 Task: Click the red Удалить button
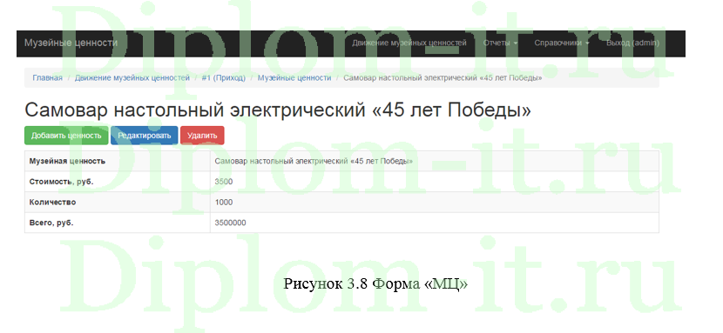coord(202,136)
